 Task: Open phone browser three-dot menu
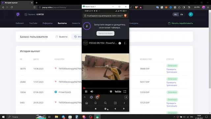[x=124, y=103]
